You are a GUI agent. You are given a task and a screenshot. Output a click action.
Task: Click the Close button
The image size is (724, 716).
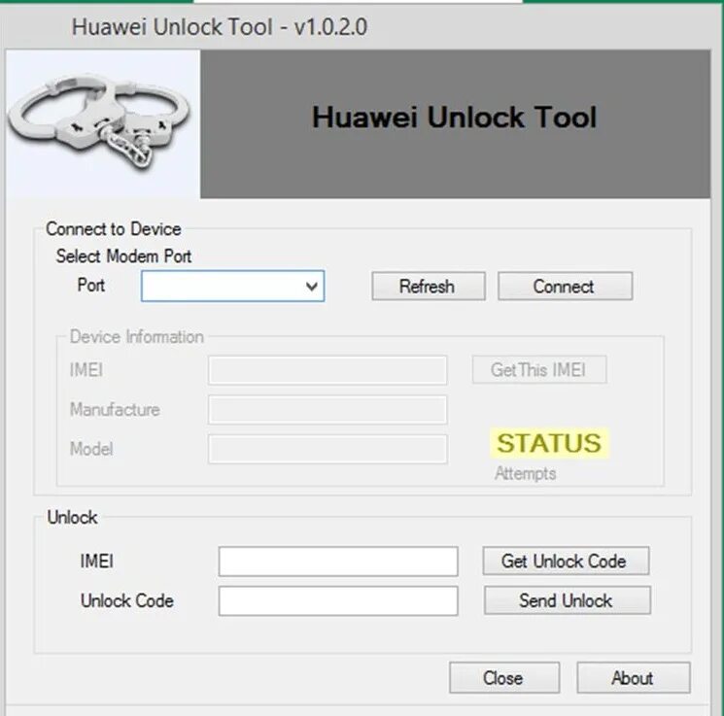(504, 678)
